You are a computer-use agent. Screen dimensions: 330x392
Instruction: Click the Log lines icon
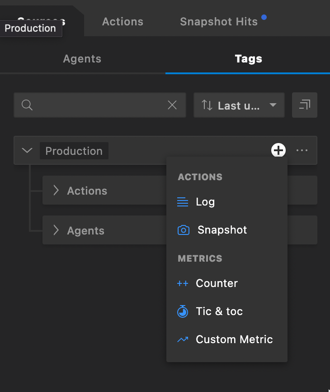pos(183,202)
